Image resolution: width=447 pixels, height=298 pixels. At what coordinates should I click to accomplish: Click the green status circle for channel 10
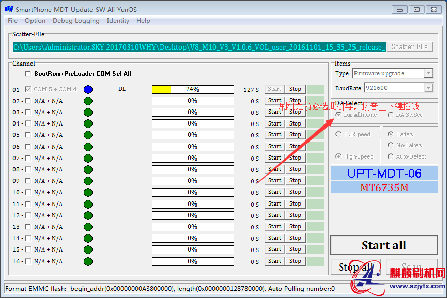(88, 192)
